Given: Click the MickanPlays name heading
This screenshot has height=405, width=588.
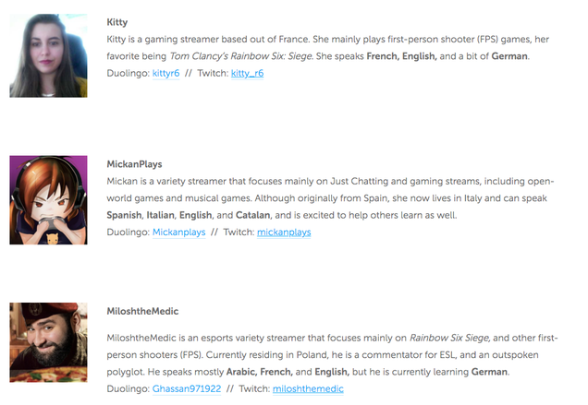Looking at the screenshot, I should (x=134, y=164).
